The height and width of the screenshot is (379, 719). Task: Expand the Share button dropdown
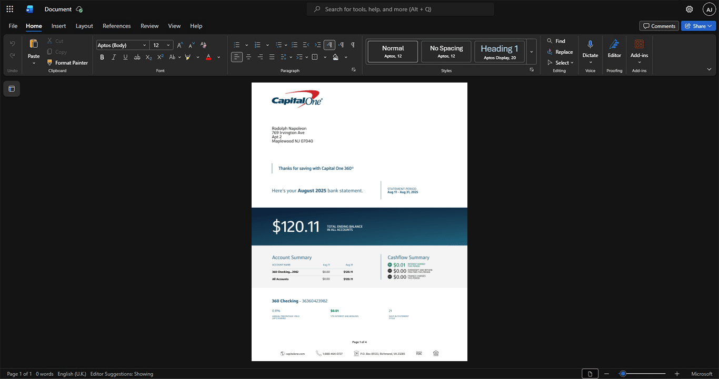710,26
